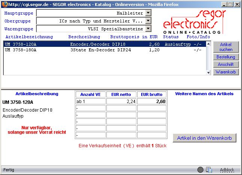Screen dimensions: 242x175
Task: Click the Artikelbeschreibung heading
Action: [x=37, y=94]
